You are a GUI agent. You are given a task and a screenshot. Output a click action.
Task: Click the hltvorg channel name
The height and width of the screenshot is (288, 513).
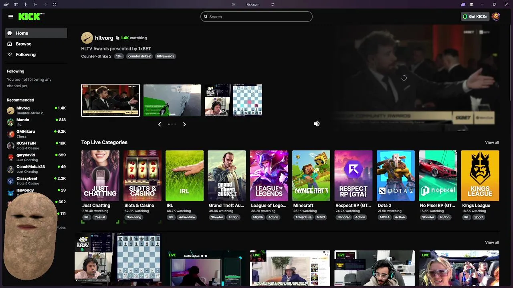(104, 38)
